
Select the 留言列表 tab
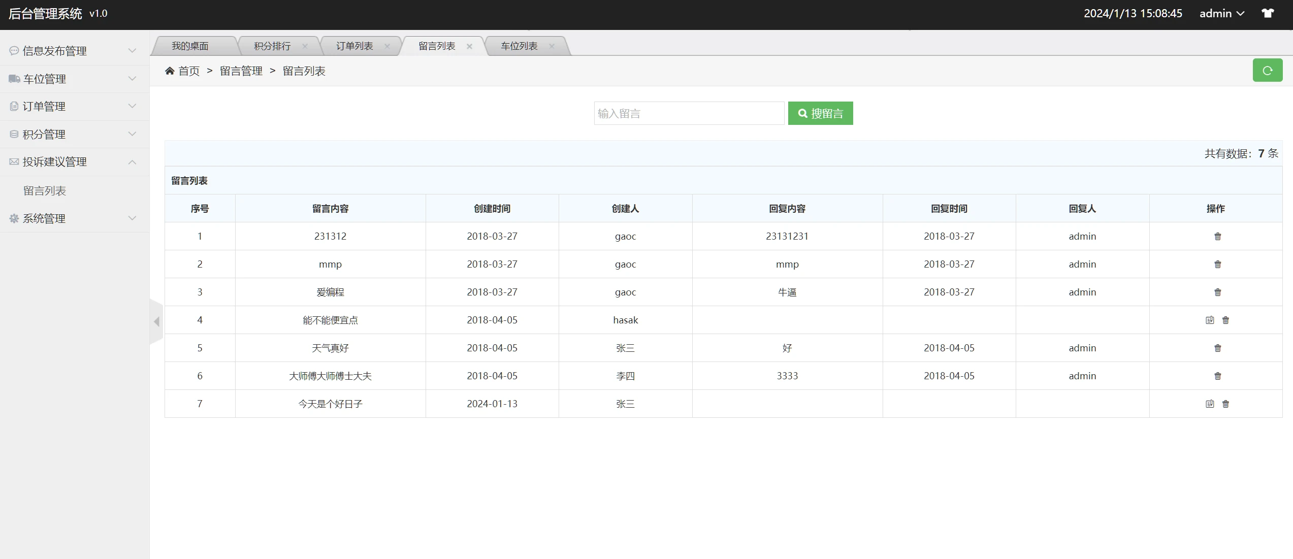(437, 46)
